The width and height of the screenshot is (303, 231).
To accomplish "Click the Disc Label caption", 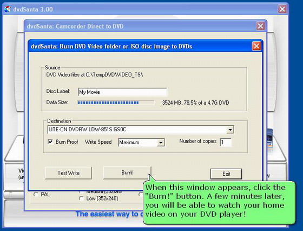I will 58,91.
